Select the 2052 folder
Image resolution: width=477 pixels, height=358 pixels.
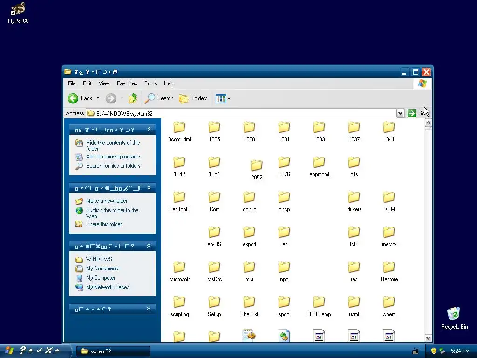(257, 170)
